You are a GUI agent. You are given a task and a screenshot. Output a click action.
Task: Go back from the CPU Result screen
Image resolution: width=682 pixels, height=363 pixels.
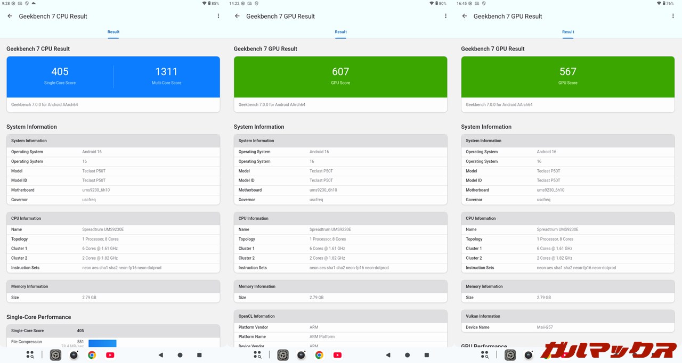pyautogui.click(x=10, y=16)
